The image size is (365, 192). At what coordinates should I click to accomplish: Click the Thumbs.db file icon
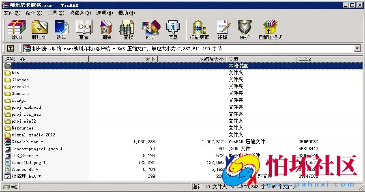click(8, 169)
